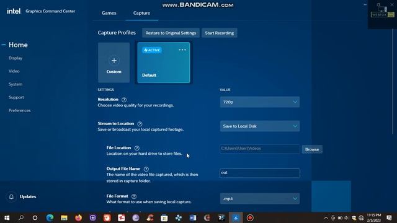397x223 pixels.
Task: Show hidden system tray icons
Action: [326, 218]
